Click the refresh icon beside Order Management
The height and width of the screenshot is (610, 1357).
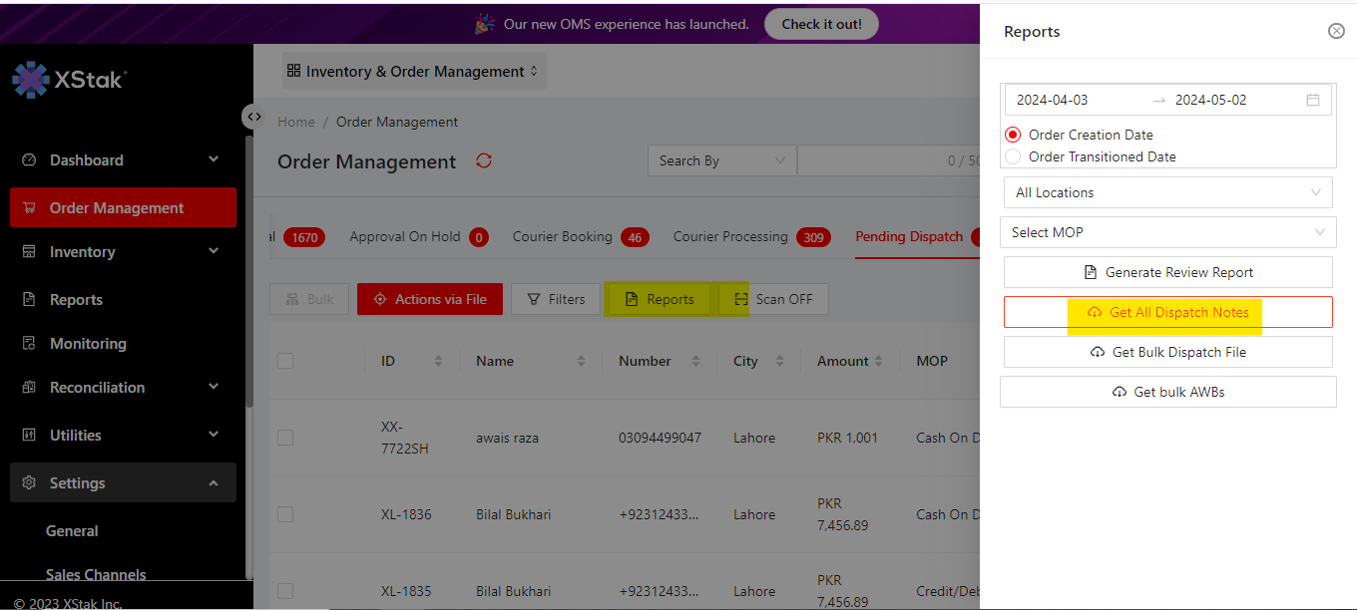[484, 160]
